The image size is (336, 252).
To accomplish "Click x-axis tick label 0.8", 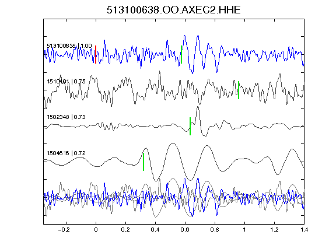I will point(215,230).
